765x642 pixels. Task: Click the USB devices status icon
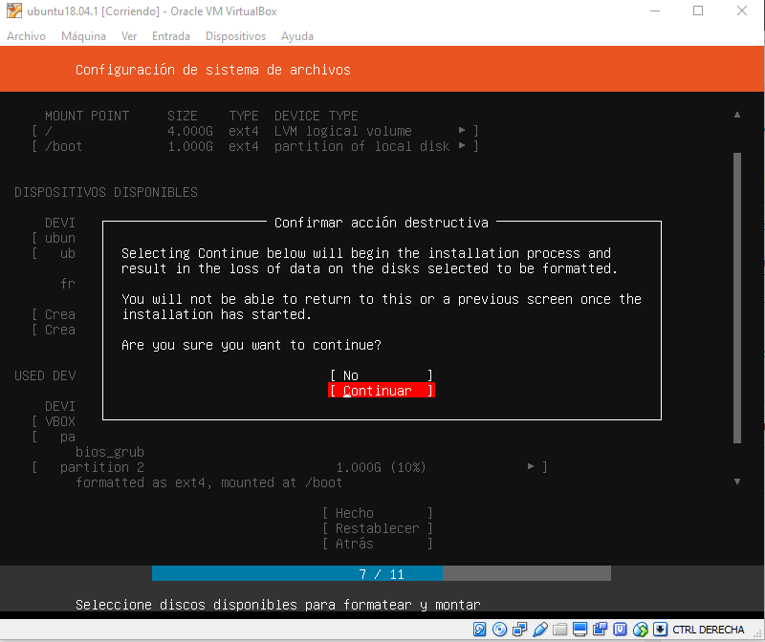(540, 630)
